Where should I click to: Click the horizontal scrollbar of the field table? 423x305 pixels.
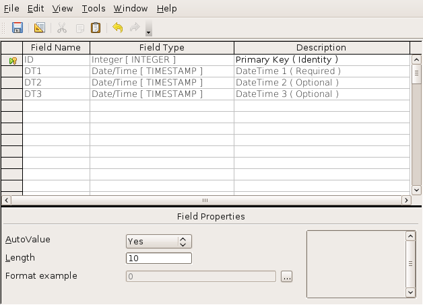coord(205,200)
